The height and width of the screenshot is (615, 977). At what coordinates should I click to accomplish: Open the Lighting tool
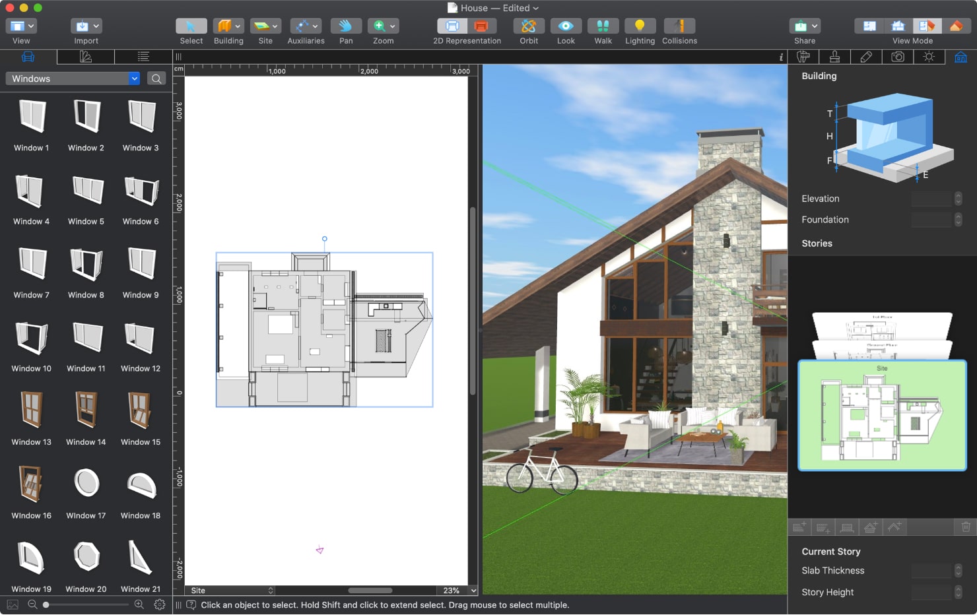click(639, 26)
